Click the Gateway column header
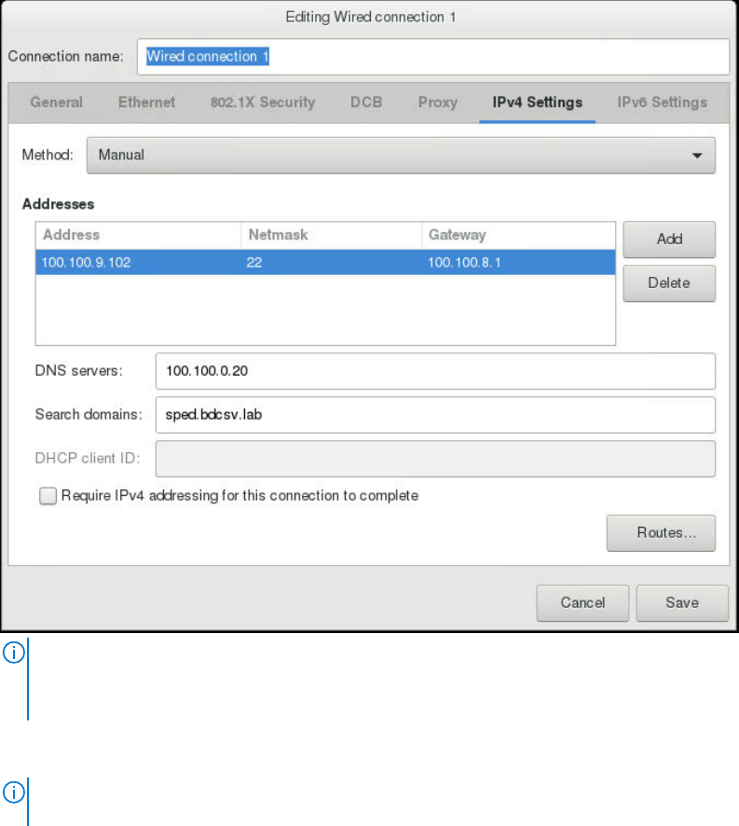 518,235
